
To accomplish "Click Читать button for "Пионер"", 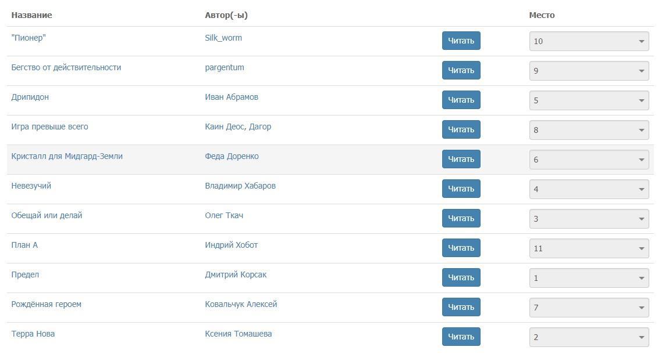I will point(461,41).
